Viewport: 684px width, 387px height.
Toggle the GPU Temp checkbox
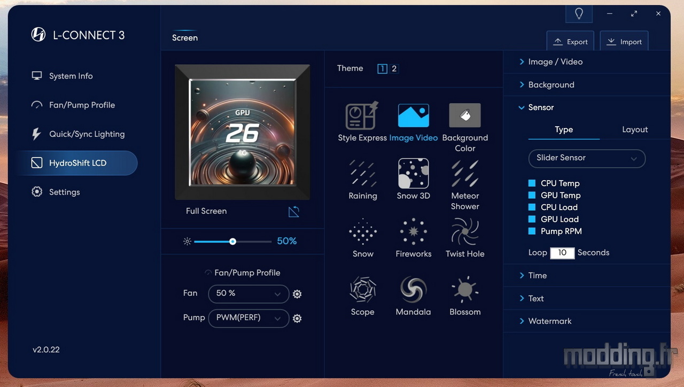click(532, 195)
